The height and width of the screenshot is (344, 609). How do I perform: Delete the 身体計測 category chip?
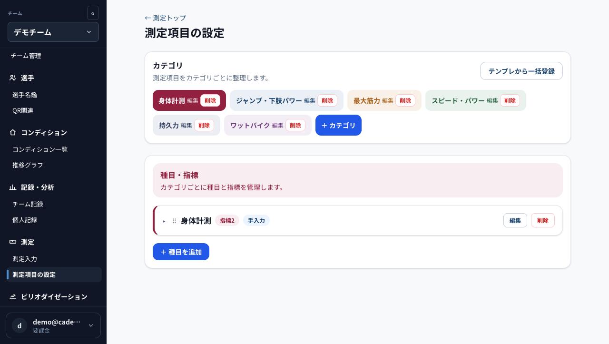[210, 100]
